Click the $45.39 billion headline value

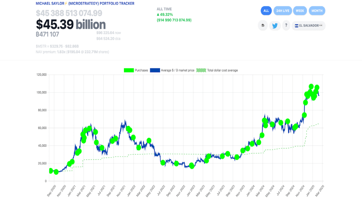(71, 24)
